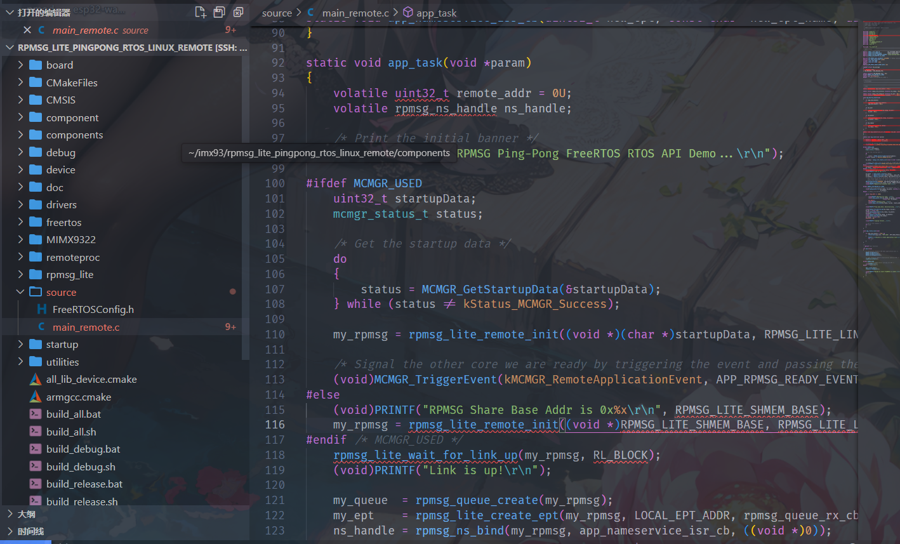The width and height of the screenshot is (900, 544).
Task: Click the Close All Editors icon
Action: [238, 12]
